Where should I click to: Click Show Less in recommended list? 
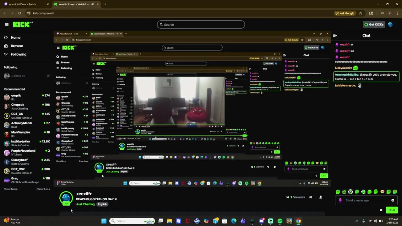tap(43, 189)
